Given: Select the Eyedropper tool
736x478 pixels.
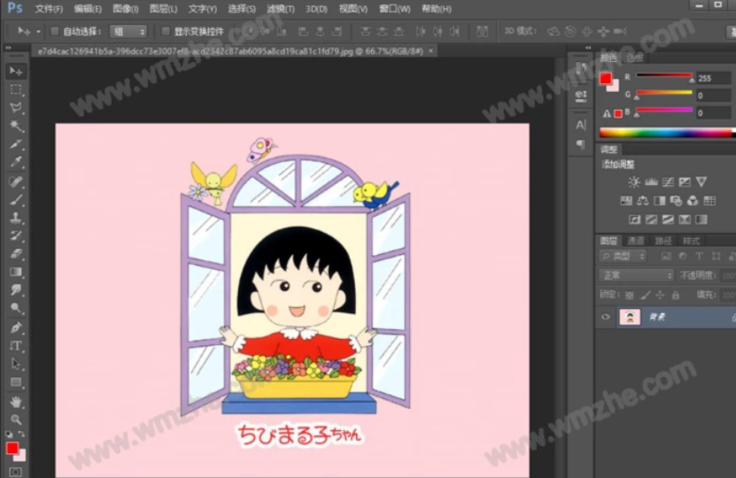Looking at the screenshot, I should coord(16,162).
